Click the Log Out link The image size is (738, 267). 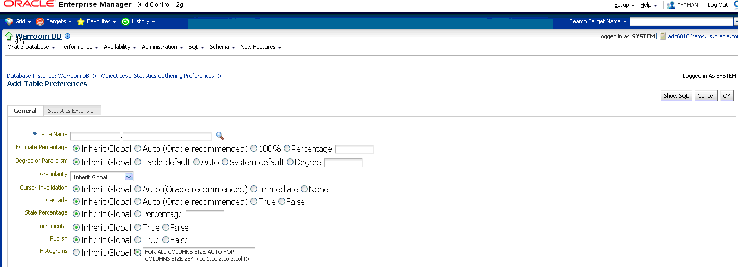(718, 5)
